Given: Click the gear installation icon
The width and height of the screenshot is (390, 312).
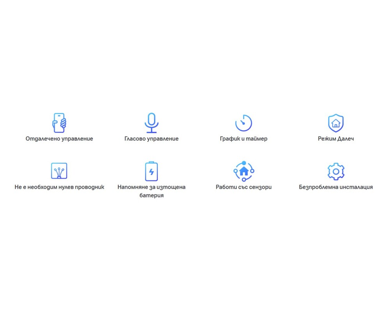Looking at the screenshot, I should [x=336, y=171].
